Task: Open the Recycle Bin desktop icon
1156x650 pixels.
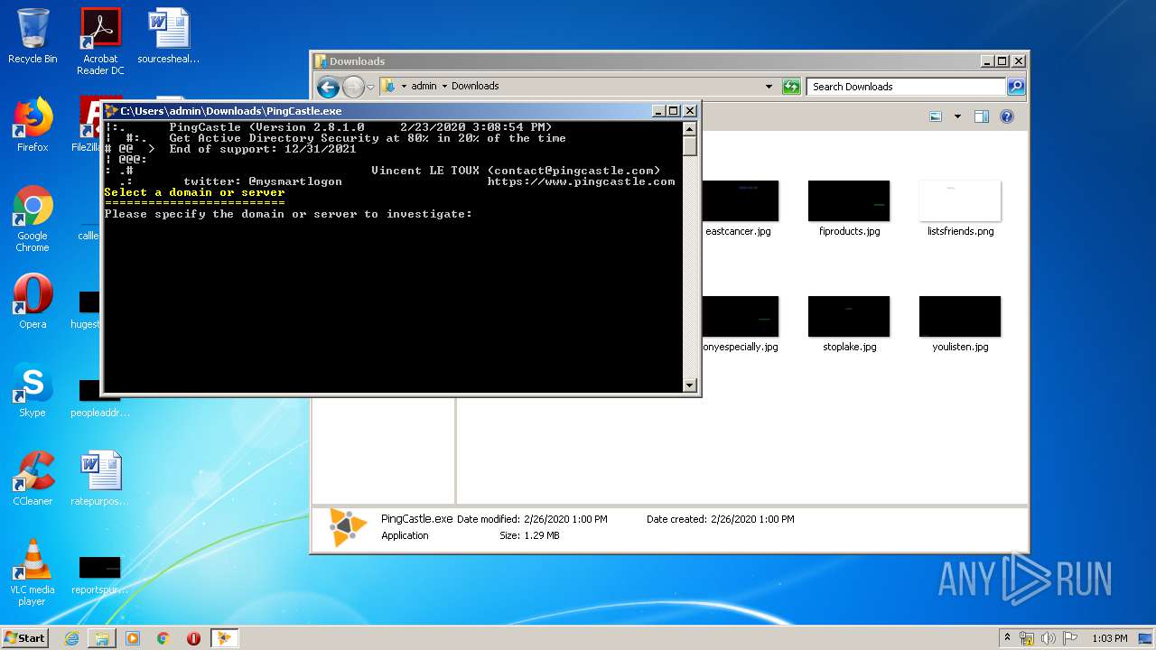Action: coord(33,36)
